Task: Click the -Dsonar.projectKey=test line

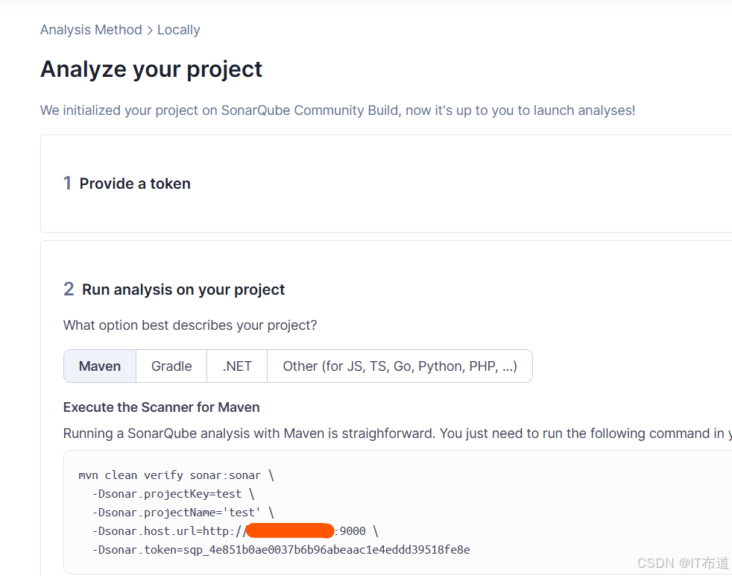Action: [173, 493]
